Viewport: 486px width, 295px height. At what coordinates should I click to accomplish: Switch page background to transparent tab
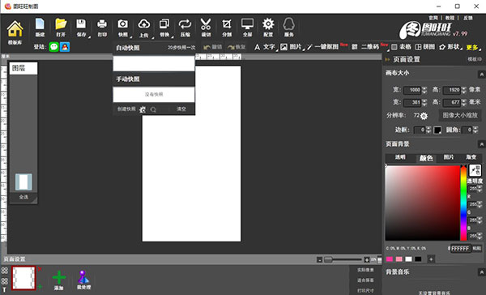click(400, 157)
